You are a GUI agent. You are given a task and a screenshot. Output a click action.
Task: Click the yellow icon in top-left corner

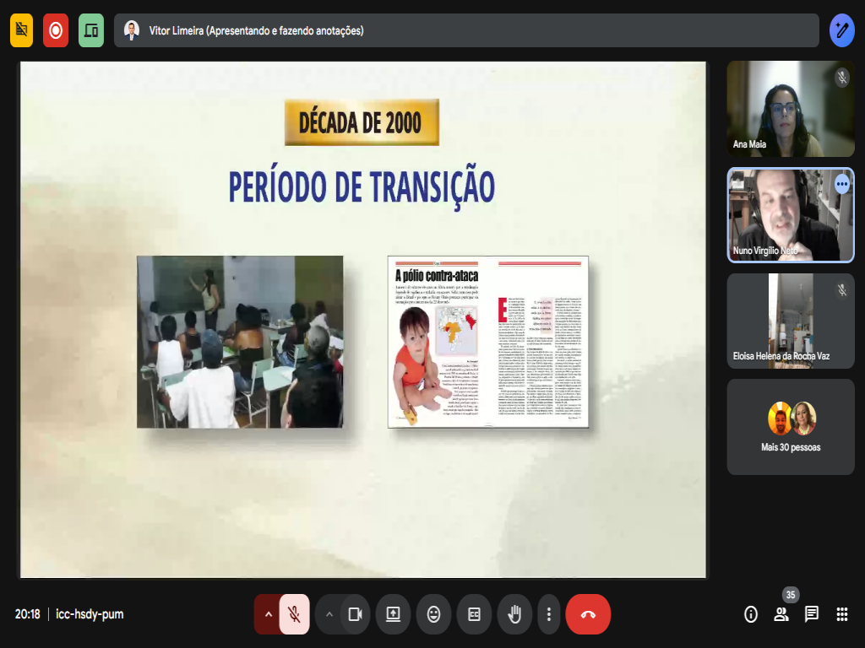pyautogui.click(x=21, y=30)
